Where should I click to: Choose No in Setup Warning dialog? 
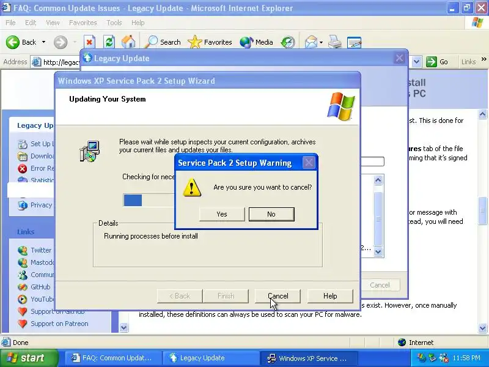click(271, 214)
